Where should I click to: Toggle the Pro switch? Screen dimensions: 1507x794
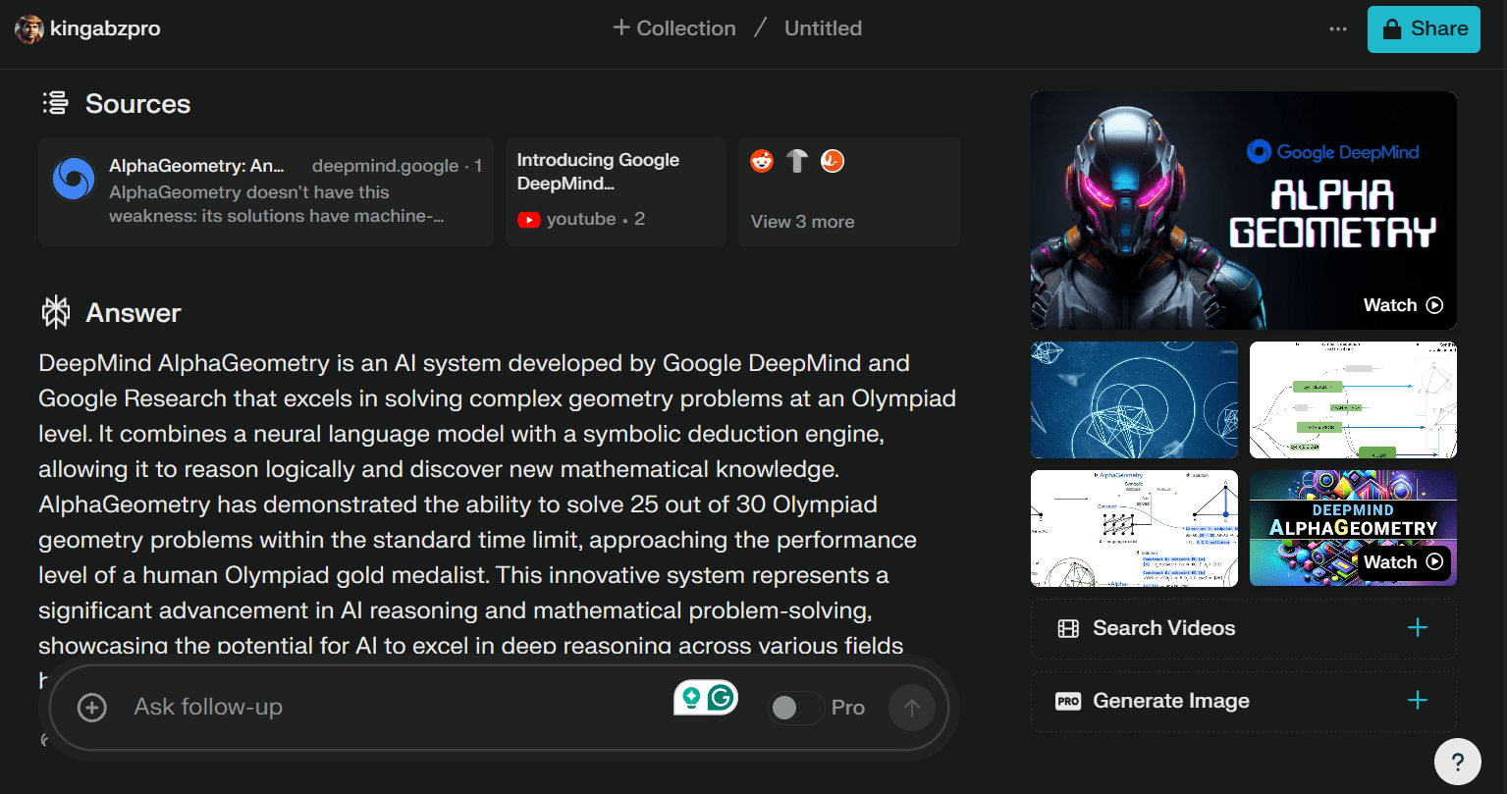click(795, 708)
